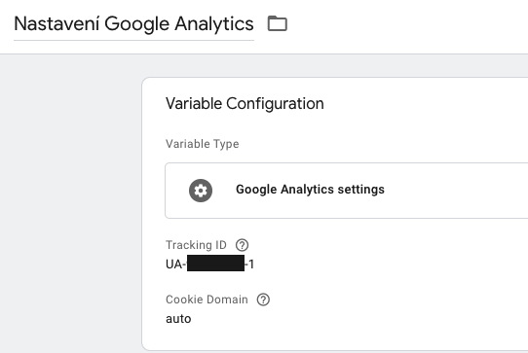Click the UA- prefix of the tracking ID
The width and height of the screenshot is (528, 353).
point(175,265)
